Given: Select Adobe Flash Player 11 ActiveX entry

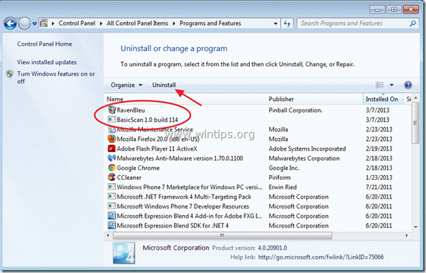Looking at the screenshot, I should (x=157, y=149).
